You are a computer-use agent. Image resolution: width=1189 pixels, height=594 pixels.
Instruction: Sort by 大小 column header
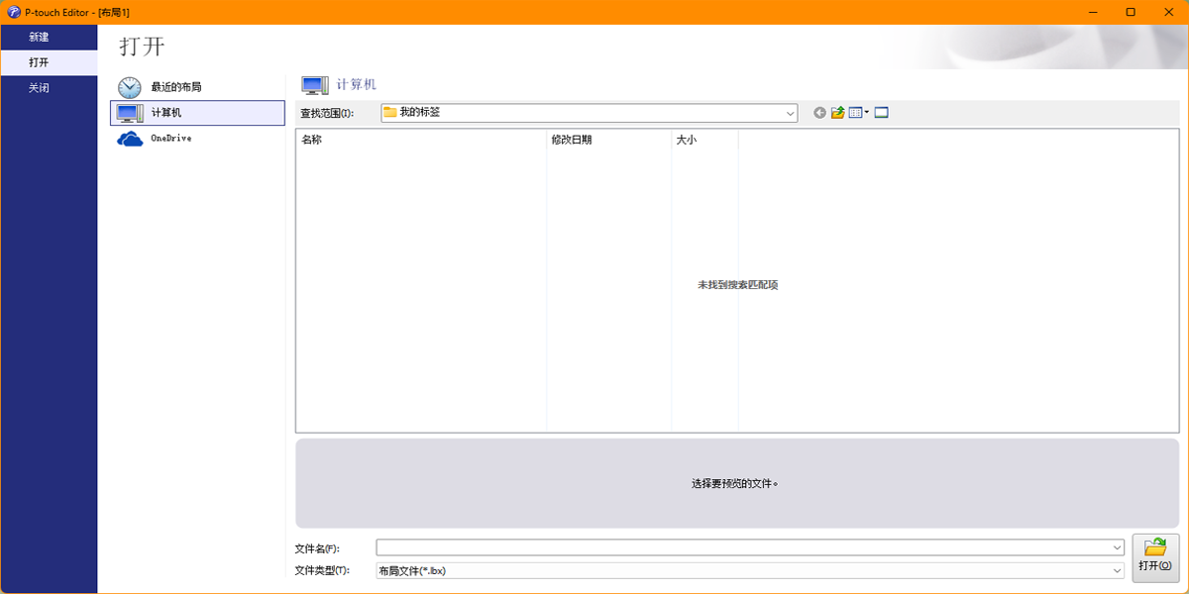704,140
